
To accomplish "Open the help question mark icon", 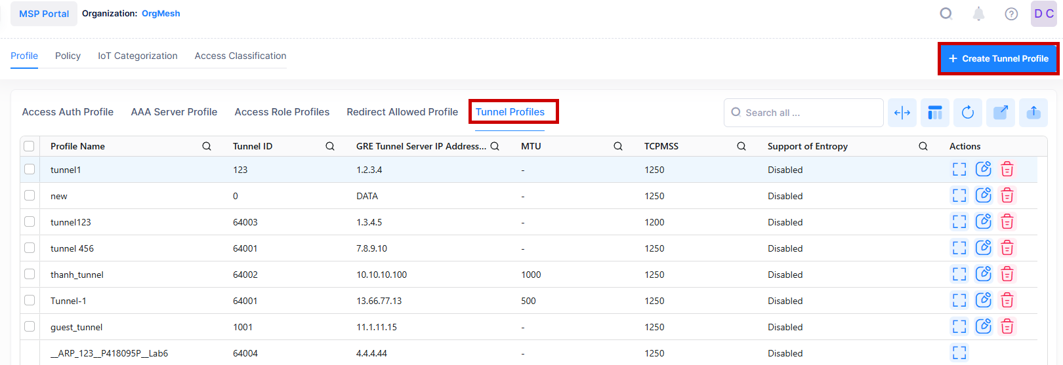I will click(1011, 14).
